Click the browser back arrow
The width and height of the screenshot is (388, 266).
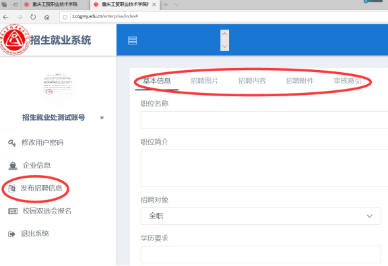tap(5, 17)
